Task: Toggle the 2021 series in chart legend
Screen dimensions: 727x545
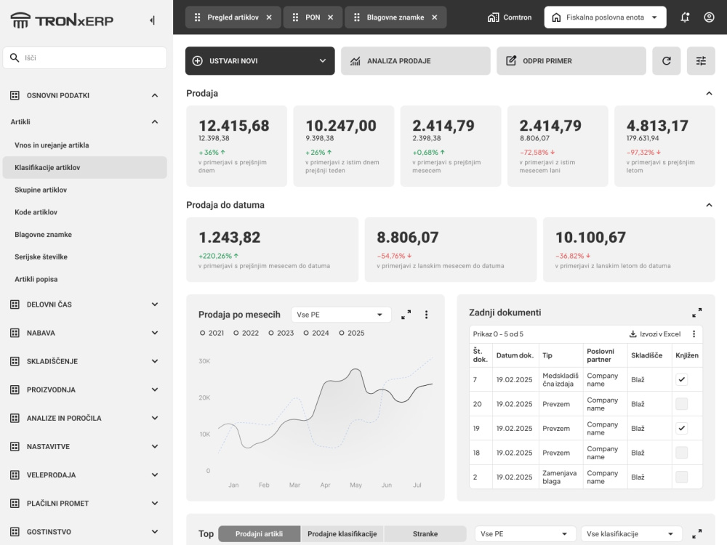Action: click(212, 334)
